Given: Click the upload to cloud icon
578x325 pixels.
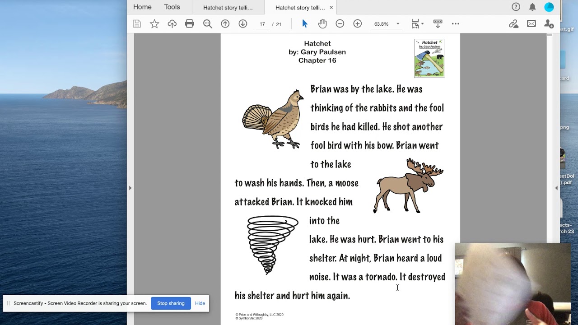Looking at the screenshot, I should tap(172, 24).
